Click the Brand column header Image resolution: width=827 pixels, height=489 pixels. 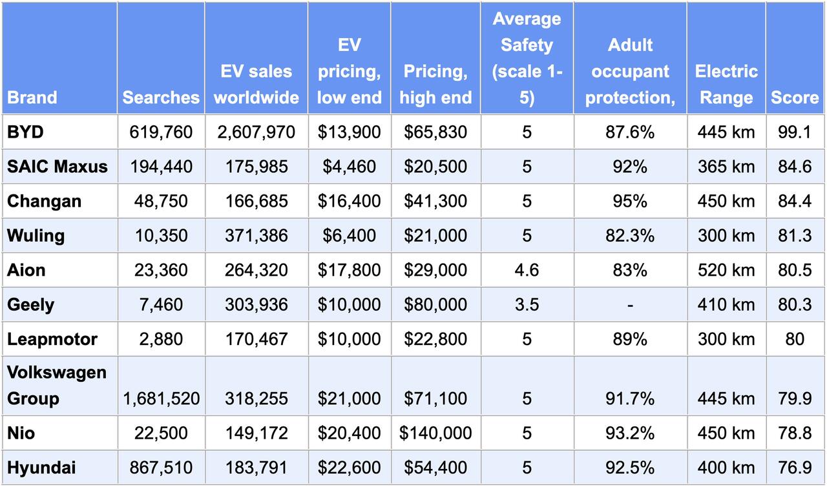pos(32,98)
